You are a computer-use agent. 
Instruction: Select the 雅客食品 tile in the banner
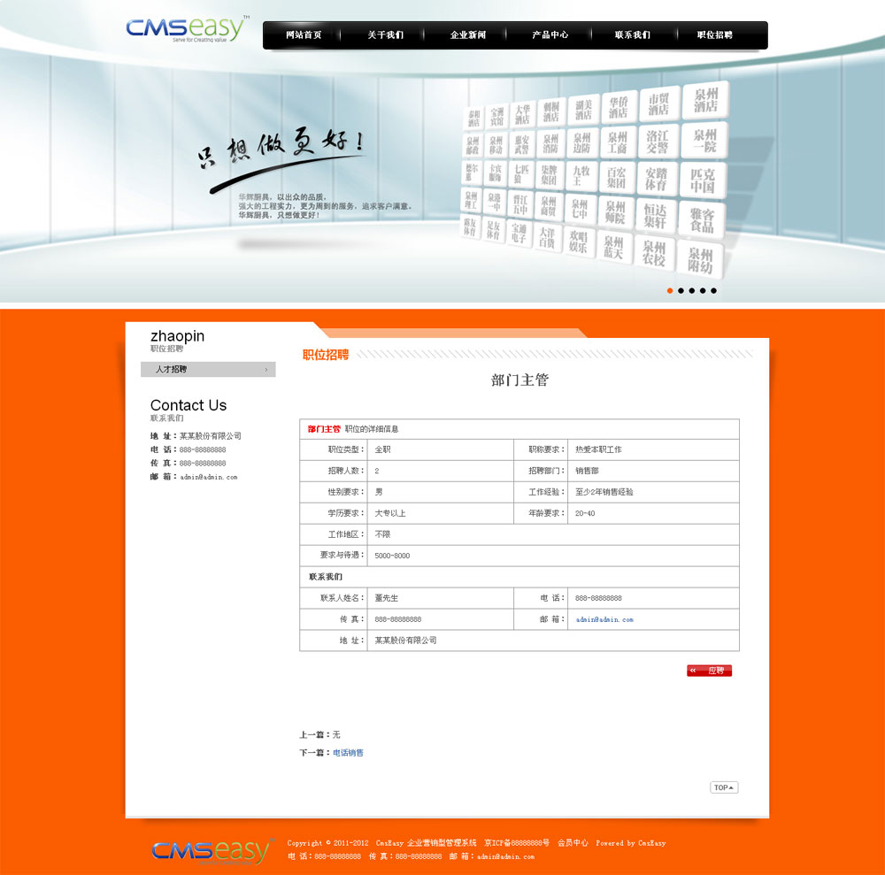(701, 219)
